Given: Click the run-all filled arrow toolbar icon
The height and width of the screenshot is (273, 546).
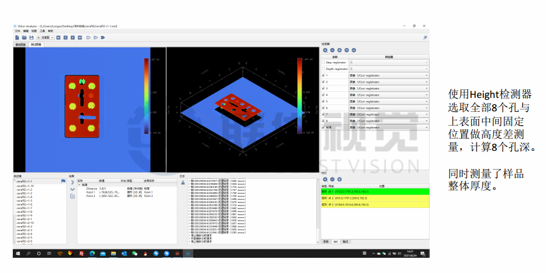Looking at the screenshot, I should tap(103, 37).
